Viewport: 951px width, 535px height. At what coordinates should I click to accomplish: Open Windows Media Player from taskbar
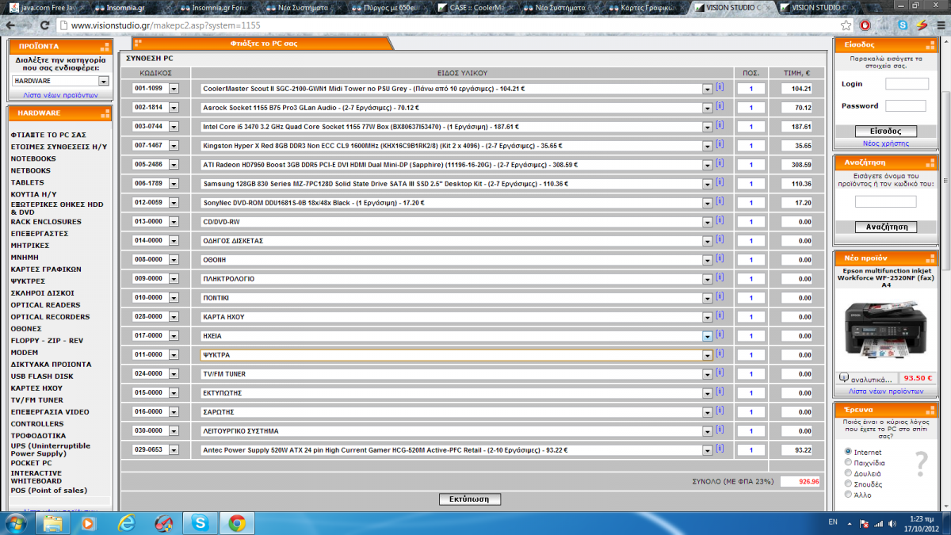click(90, 523)
